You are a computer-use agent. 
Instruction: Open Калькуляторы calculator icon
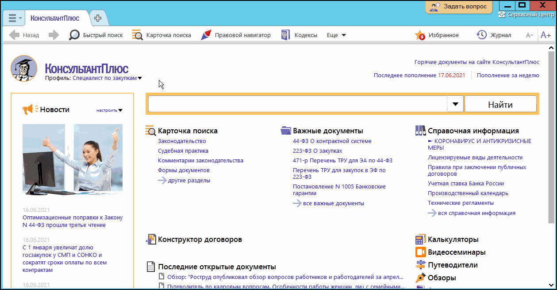420,240
